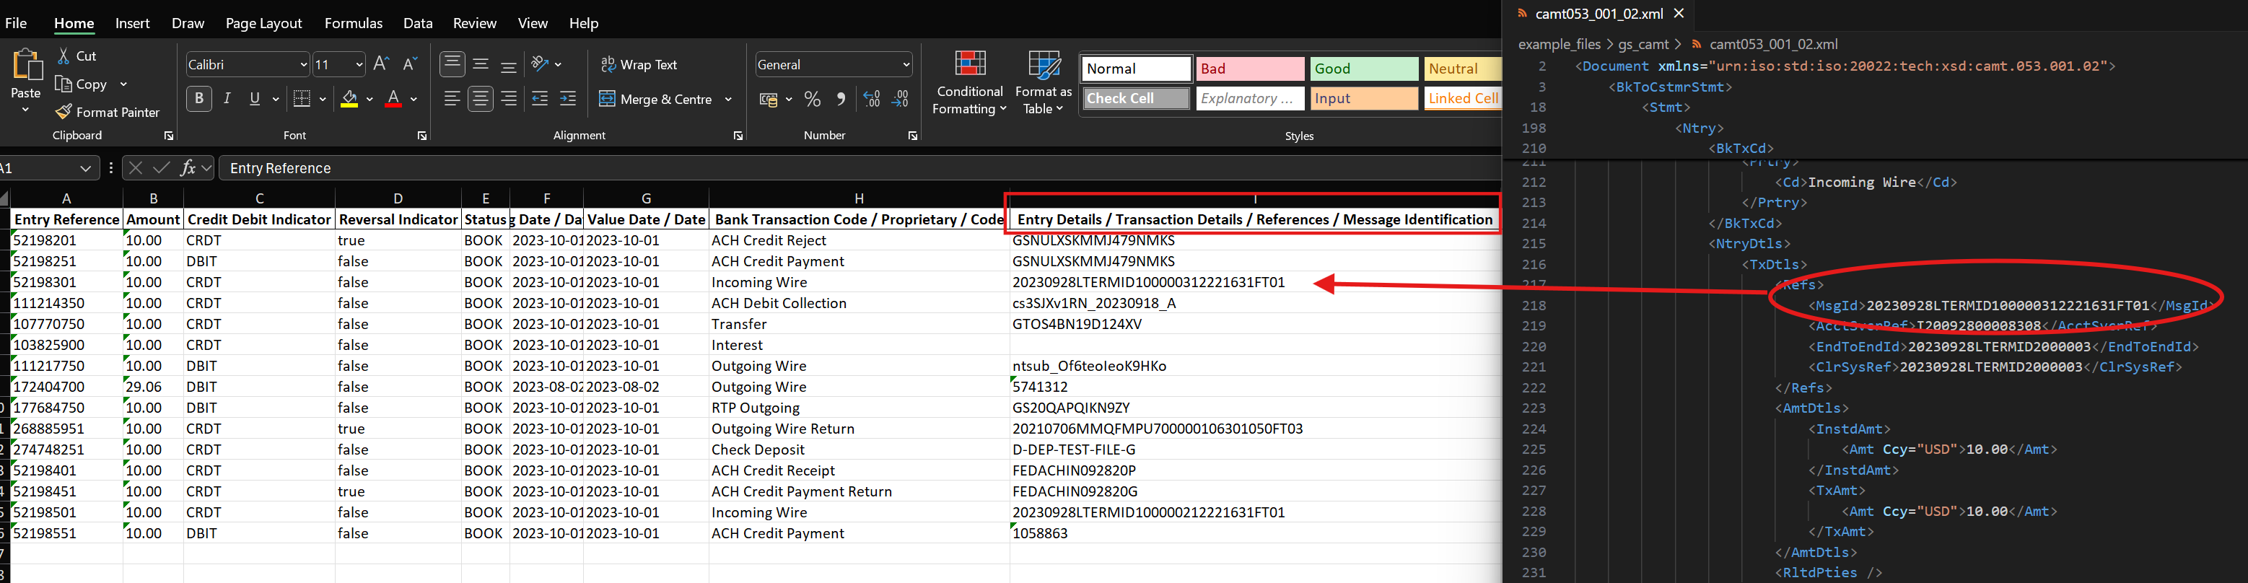
Task: Click the Insert Function fx icon
Action: point(188,168)
